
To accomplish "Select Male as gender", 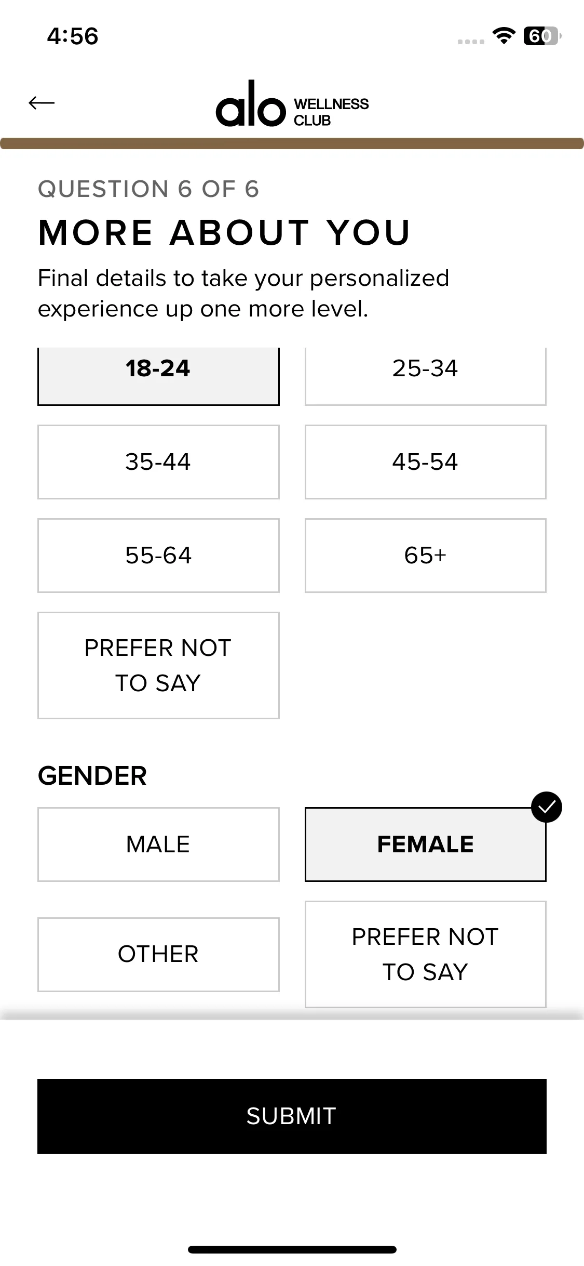I will [x=158, y=845].
